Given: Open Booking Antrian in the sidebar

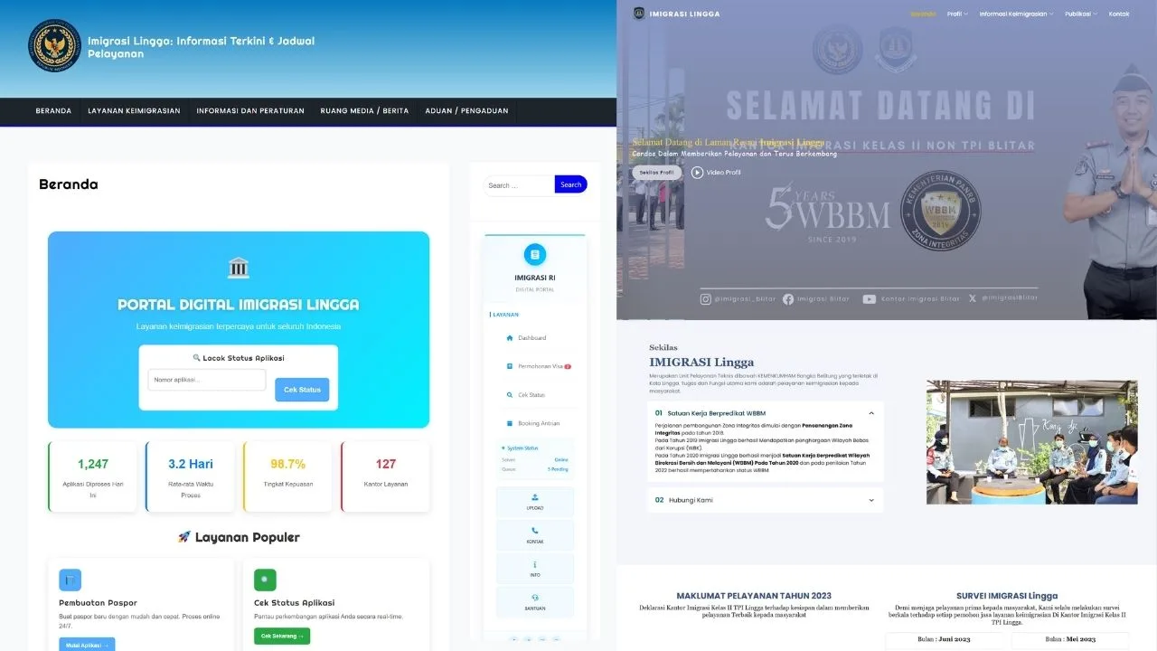Looking at the screenshot, I should [539, 423].
